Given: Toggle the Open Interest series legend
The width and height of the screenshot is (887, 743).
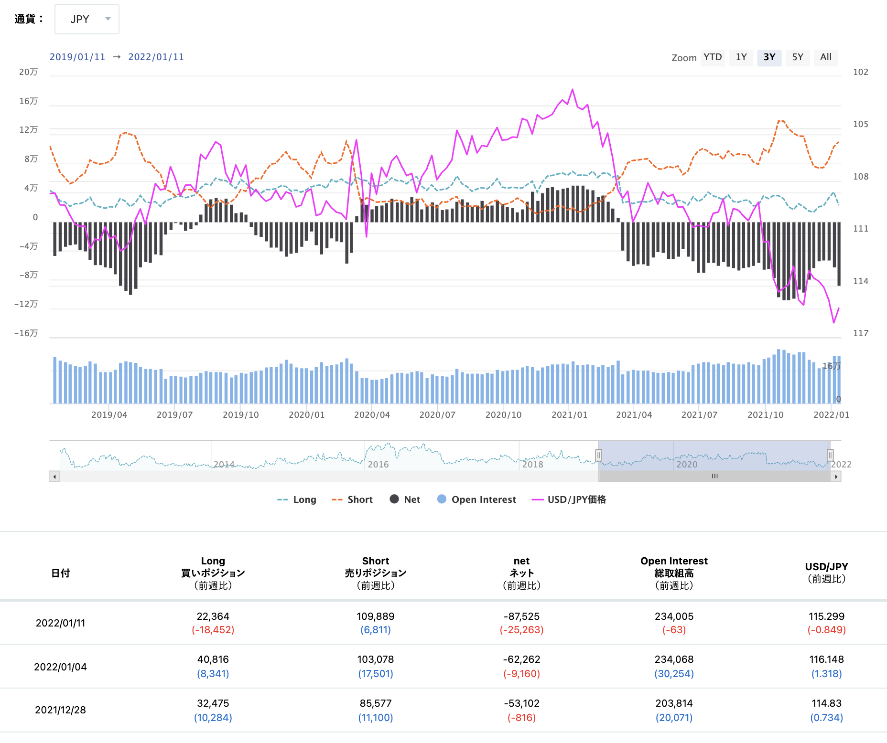Looking at the screenshot, I should click(476, 499).
